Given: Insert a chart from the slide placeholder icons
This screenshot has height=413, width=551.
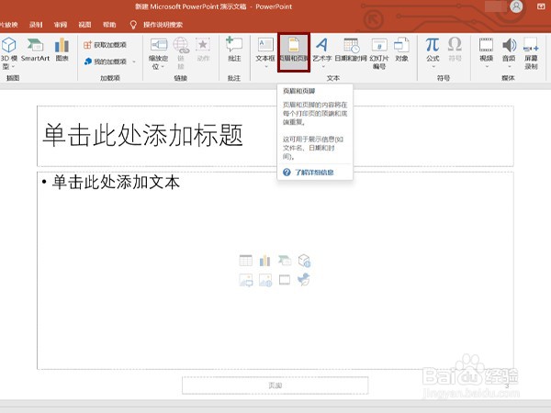Looking at the screenshot, I should [265, 261].
